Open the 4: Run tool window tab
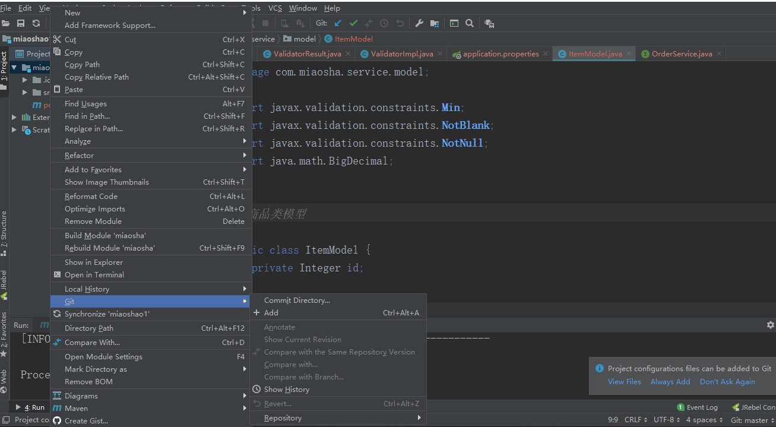This screenshot has width=776, height=427. 30,407
